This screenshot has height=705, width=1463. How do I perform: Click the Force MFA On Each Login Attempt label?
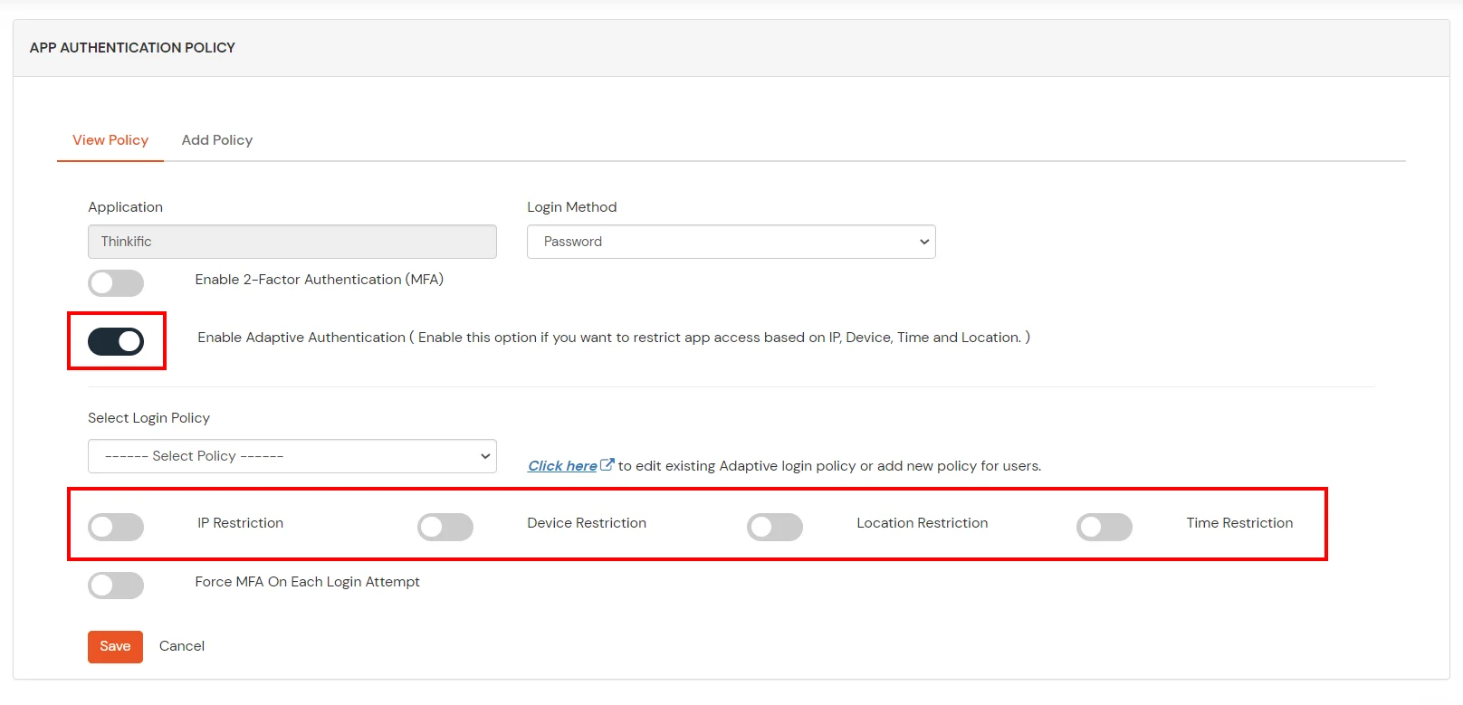coord(308,582)
